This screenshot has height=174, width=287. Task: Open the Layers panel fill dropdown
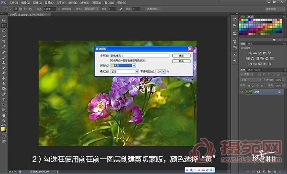pos(283,86)
